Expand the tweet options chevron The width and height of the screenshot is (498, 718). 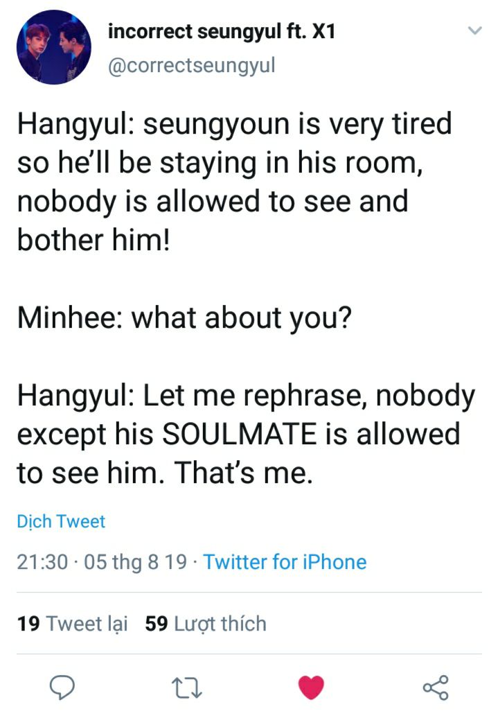point(474,30)
